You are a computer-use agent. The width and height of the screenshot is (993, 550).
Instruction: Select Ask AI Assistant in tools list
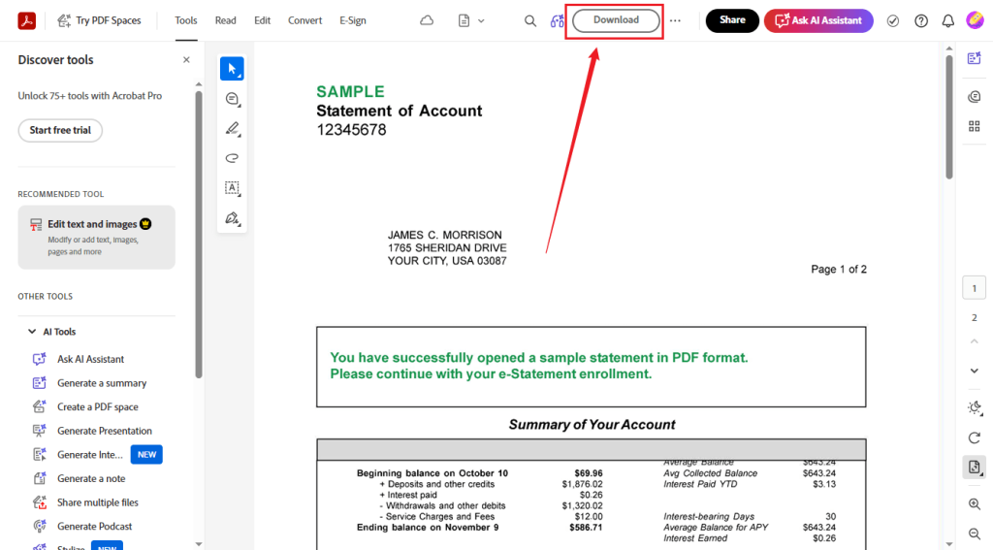pyautogui.click(x=90, y=359)
